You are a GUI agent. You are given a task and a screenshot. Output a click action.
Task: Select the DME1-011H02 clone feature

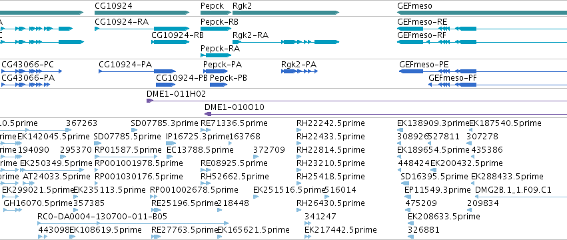(x=356, y=101)
